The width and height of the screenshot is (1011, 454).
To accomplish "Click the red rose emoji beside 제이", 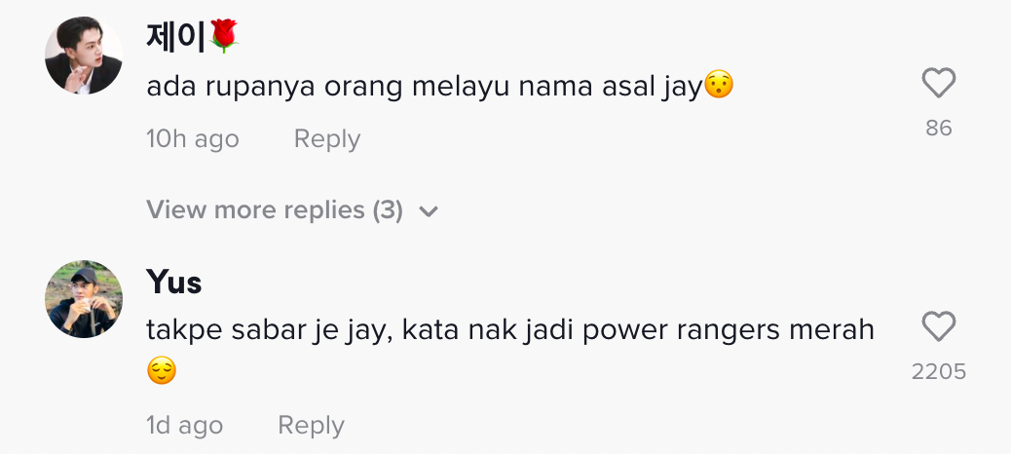I will 224,36.
